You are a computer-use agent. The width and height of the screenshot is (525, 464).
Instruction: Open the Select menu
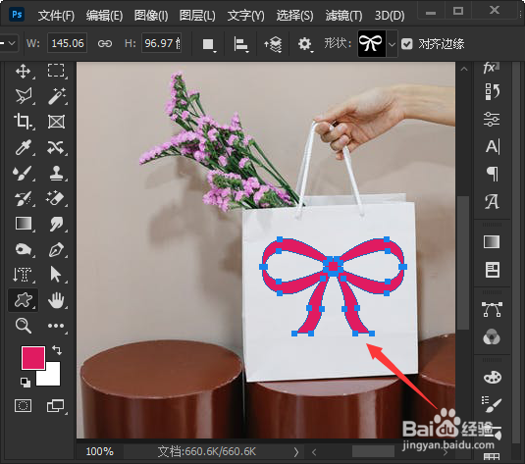click(x=294, y=16)
